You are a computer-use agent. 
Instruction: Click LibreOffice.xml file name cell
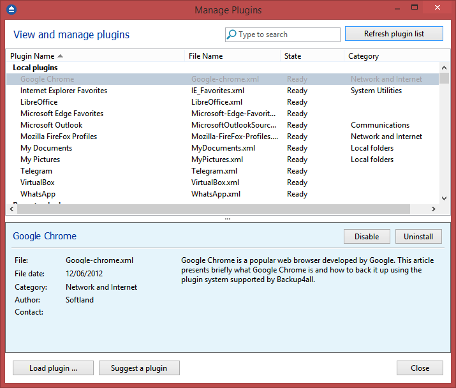pyautogui.click(x=217, y=102)
